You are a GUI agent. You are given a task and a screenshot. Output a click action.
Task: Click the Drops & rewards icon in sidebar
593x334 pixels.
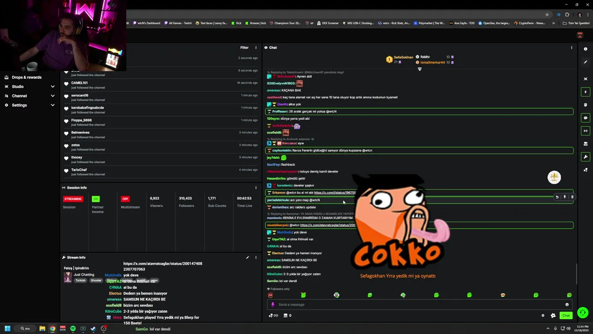[x=6, y=77]
